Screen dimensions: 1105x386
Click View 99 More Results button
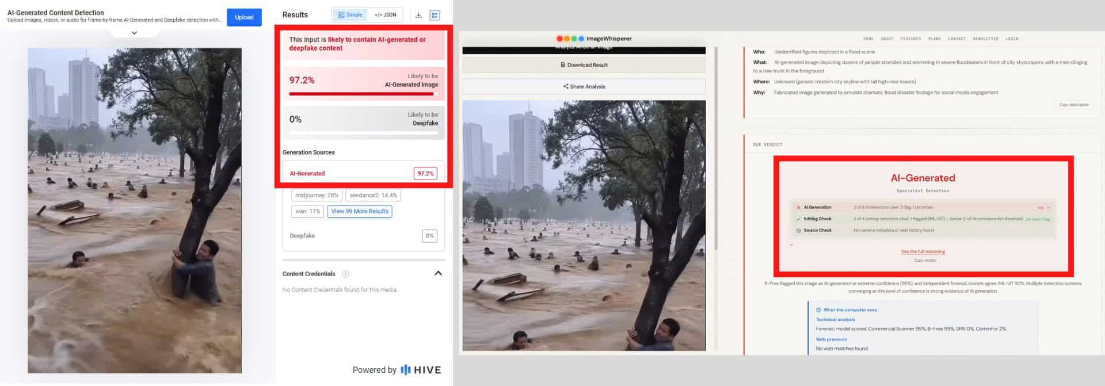[360, 212]
